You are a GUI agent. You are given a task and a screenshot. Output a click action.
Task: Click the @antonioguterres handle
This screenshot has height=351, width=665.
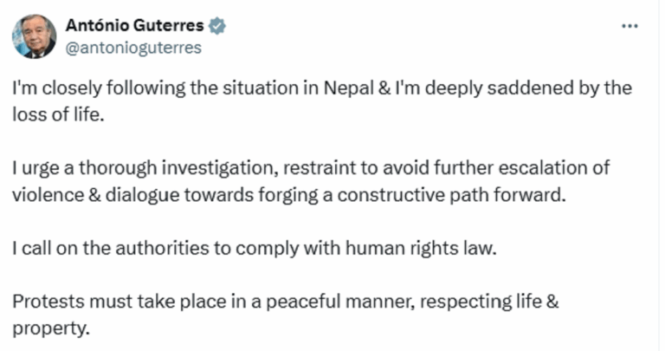click(133, 48)
